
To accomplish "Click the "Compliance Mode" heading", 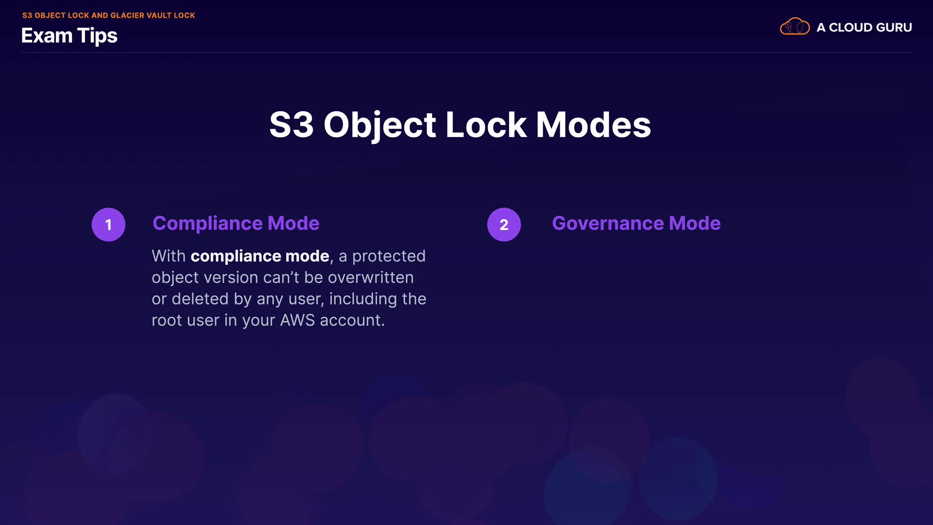I will 236,223.
